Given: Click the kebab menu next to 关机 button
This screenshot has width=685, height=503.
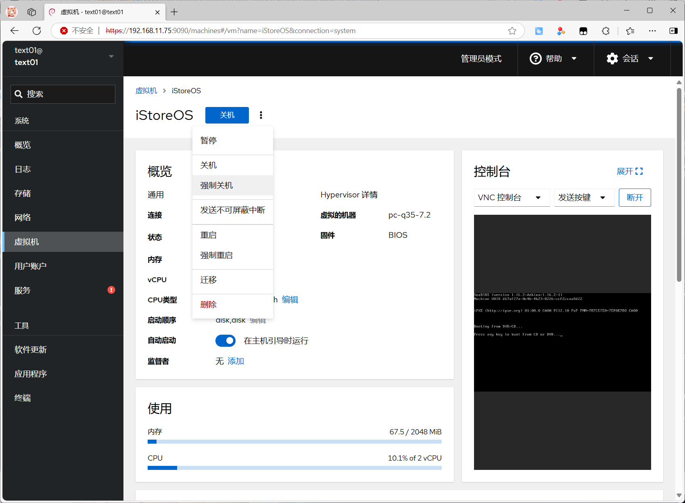Looking at the screenshot, I should click(261, 115).
